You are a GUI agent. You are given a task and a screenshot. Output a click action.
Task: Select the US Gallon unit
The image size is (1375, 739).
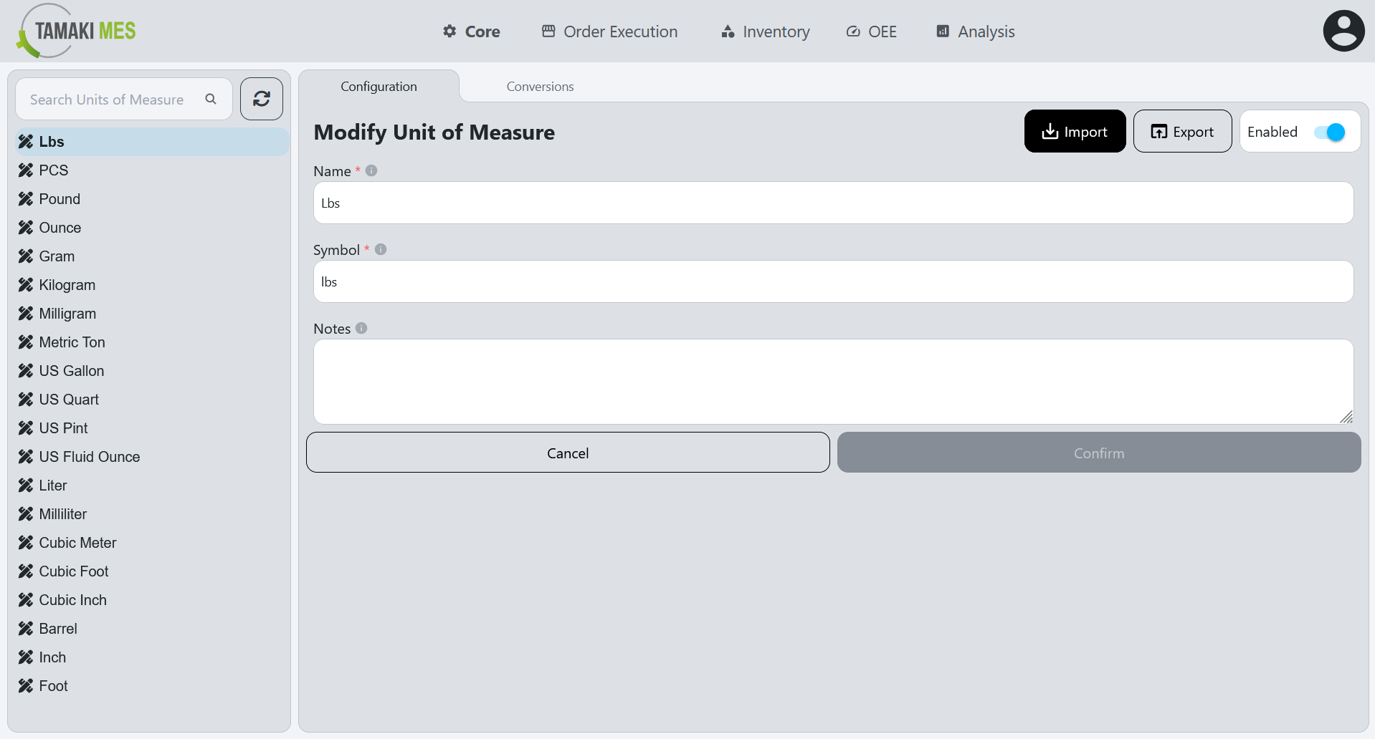click(71, 370)
